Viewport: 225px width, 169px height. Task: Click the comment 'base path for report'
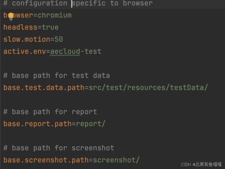click(x=50, y=112)
